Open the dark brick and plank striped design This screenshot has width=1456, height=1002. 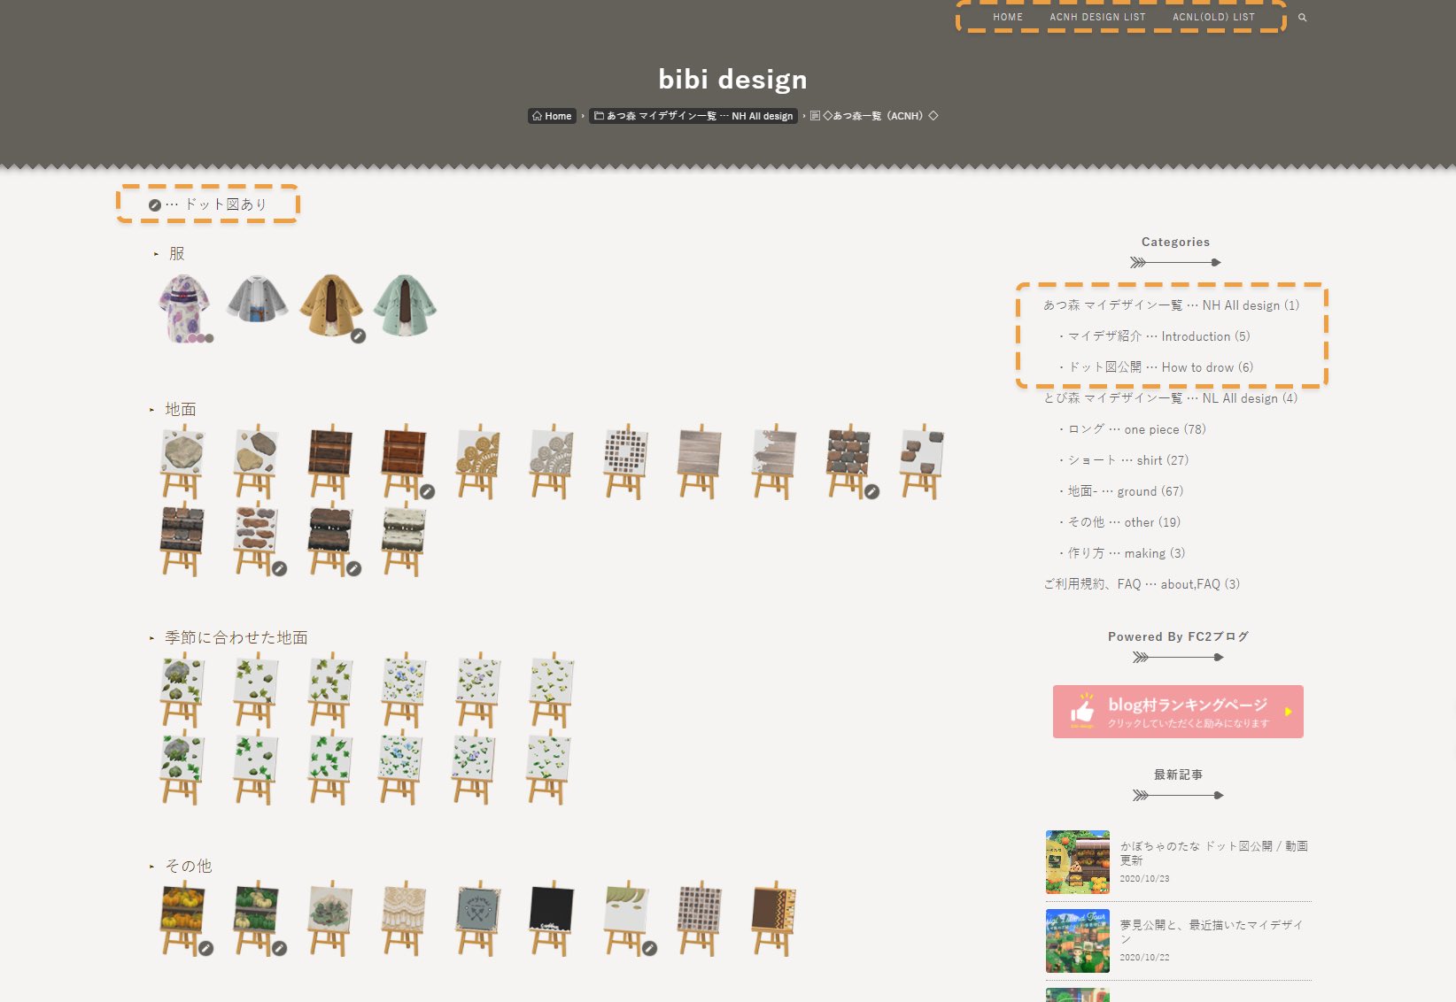[182, 538]
